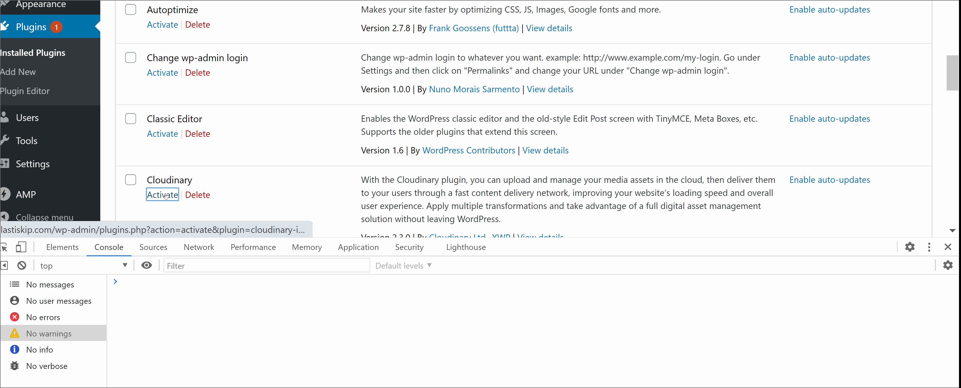Image resolution: width=961 pixels, height=388 pixels.
Task: Open WordPress Contributors author link
Action: click(469, 150)
